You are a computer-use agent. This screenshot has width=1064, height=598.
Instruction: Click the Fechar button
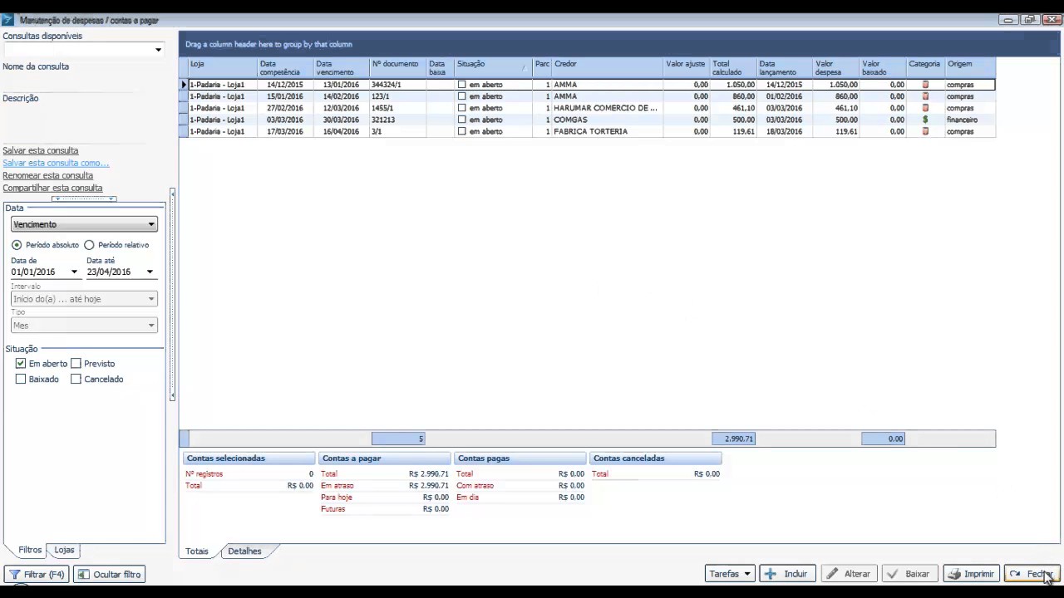coord(1031,574)
